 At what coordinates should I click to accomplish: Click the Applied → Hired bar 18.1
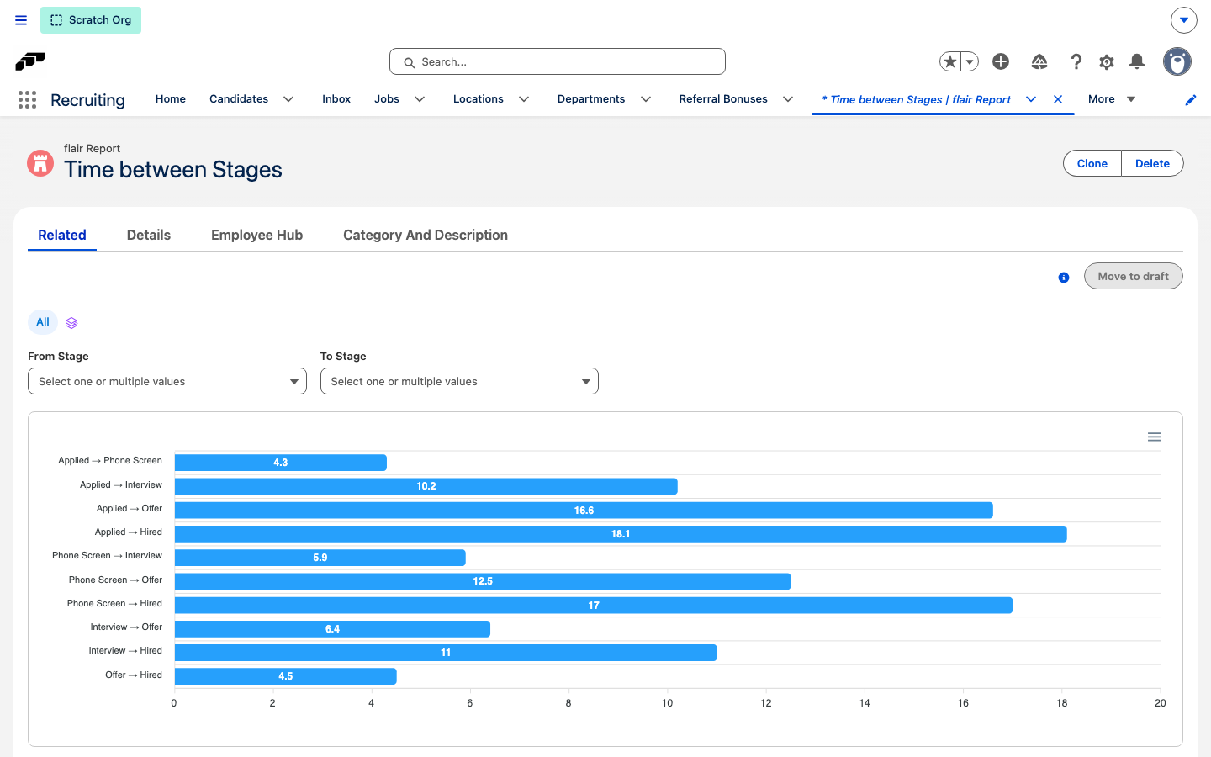pos(621,534)
